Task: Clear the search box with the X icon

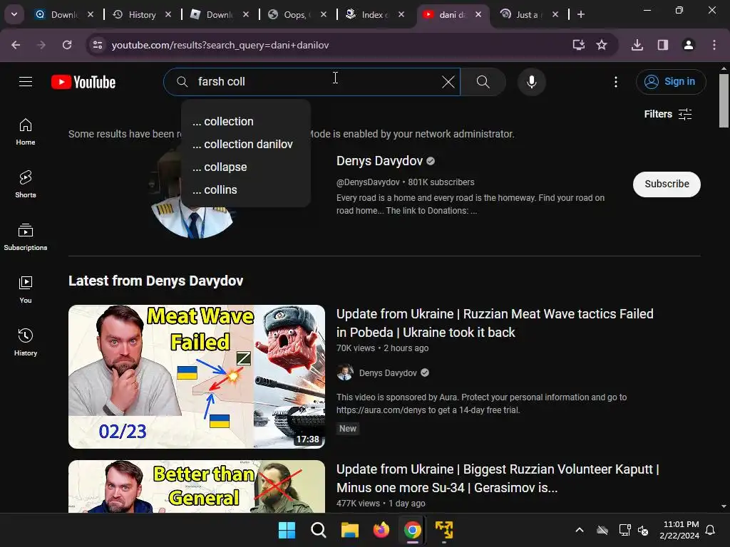Action: coord(448,82)
